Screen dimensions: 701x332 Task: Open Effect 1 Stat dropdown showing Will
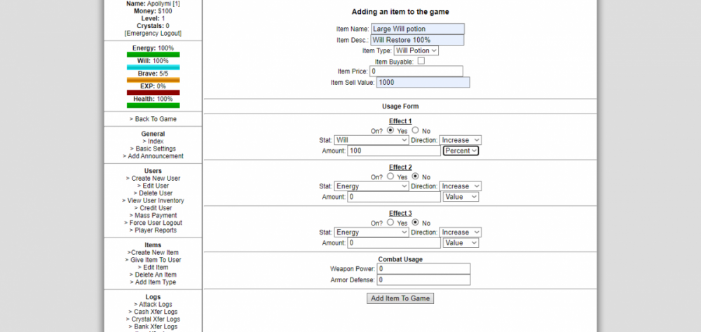tap(372, 140)
